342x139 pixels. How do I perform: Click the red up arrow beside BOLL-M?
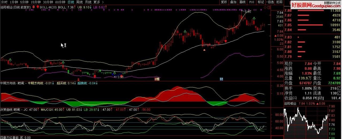click(38, 7)
